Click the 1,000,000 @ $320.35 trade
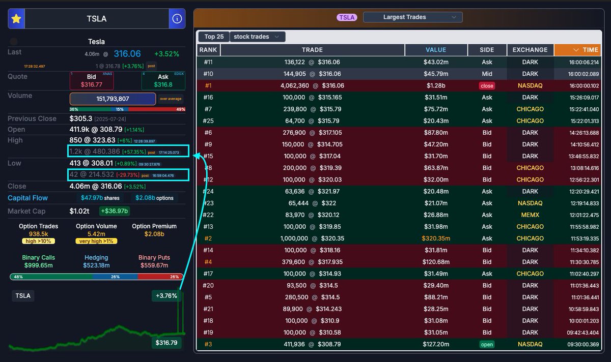 pyautogui.click(x=312, y=238)
